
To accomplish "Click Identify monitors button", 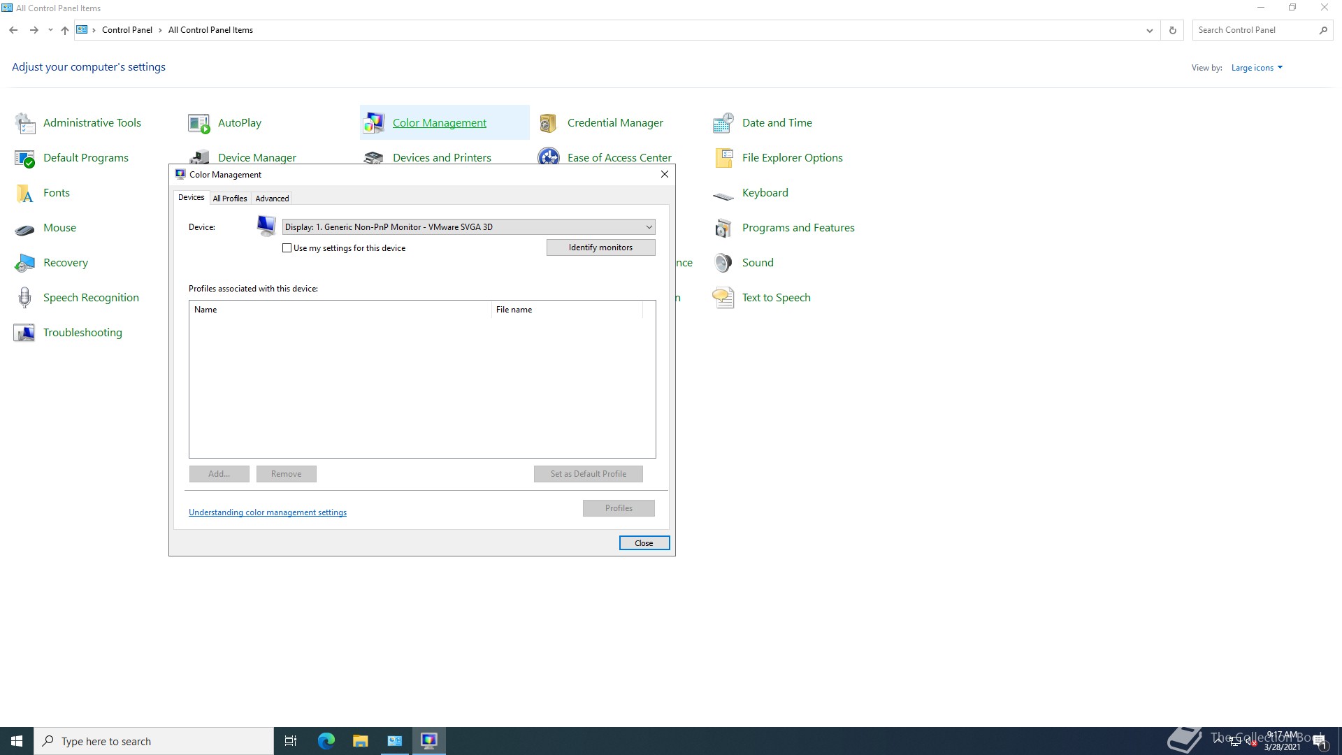I will click(x=600, y=247).
